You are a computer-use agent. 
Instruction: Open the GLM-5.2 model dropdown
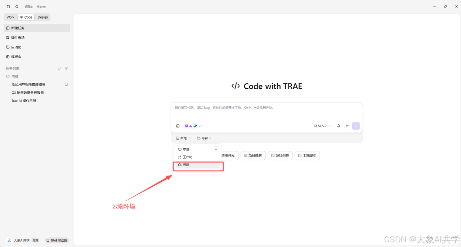pos(322,126)
